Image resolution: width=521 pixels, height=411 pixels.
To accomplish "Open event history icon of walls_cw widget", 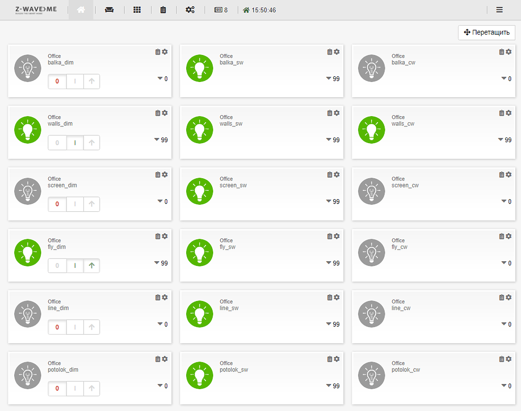I will [501, 113].
